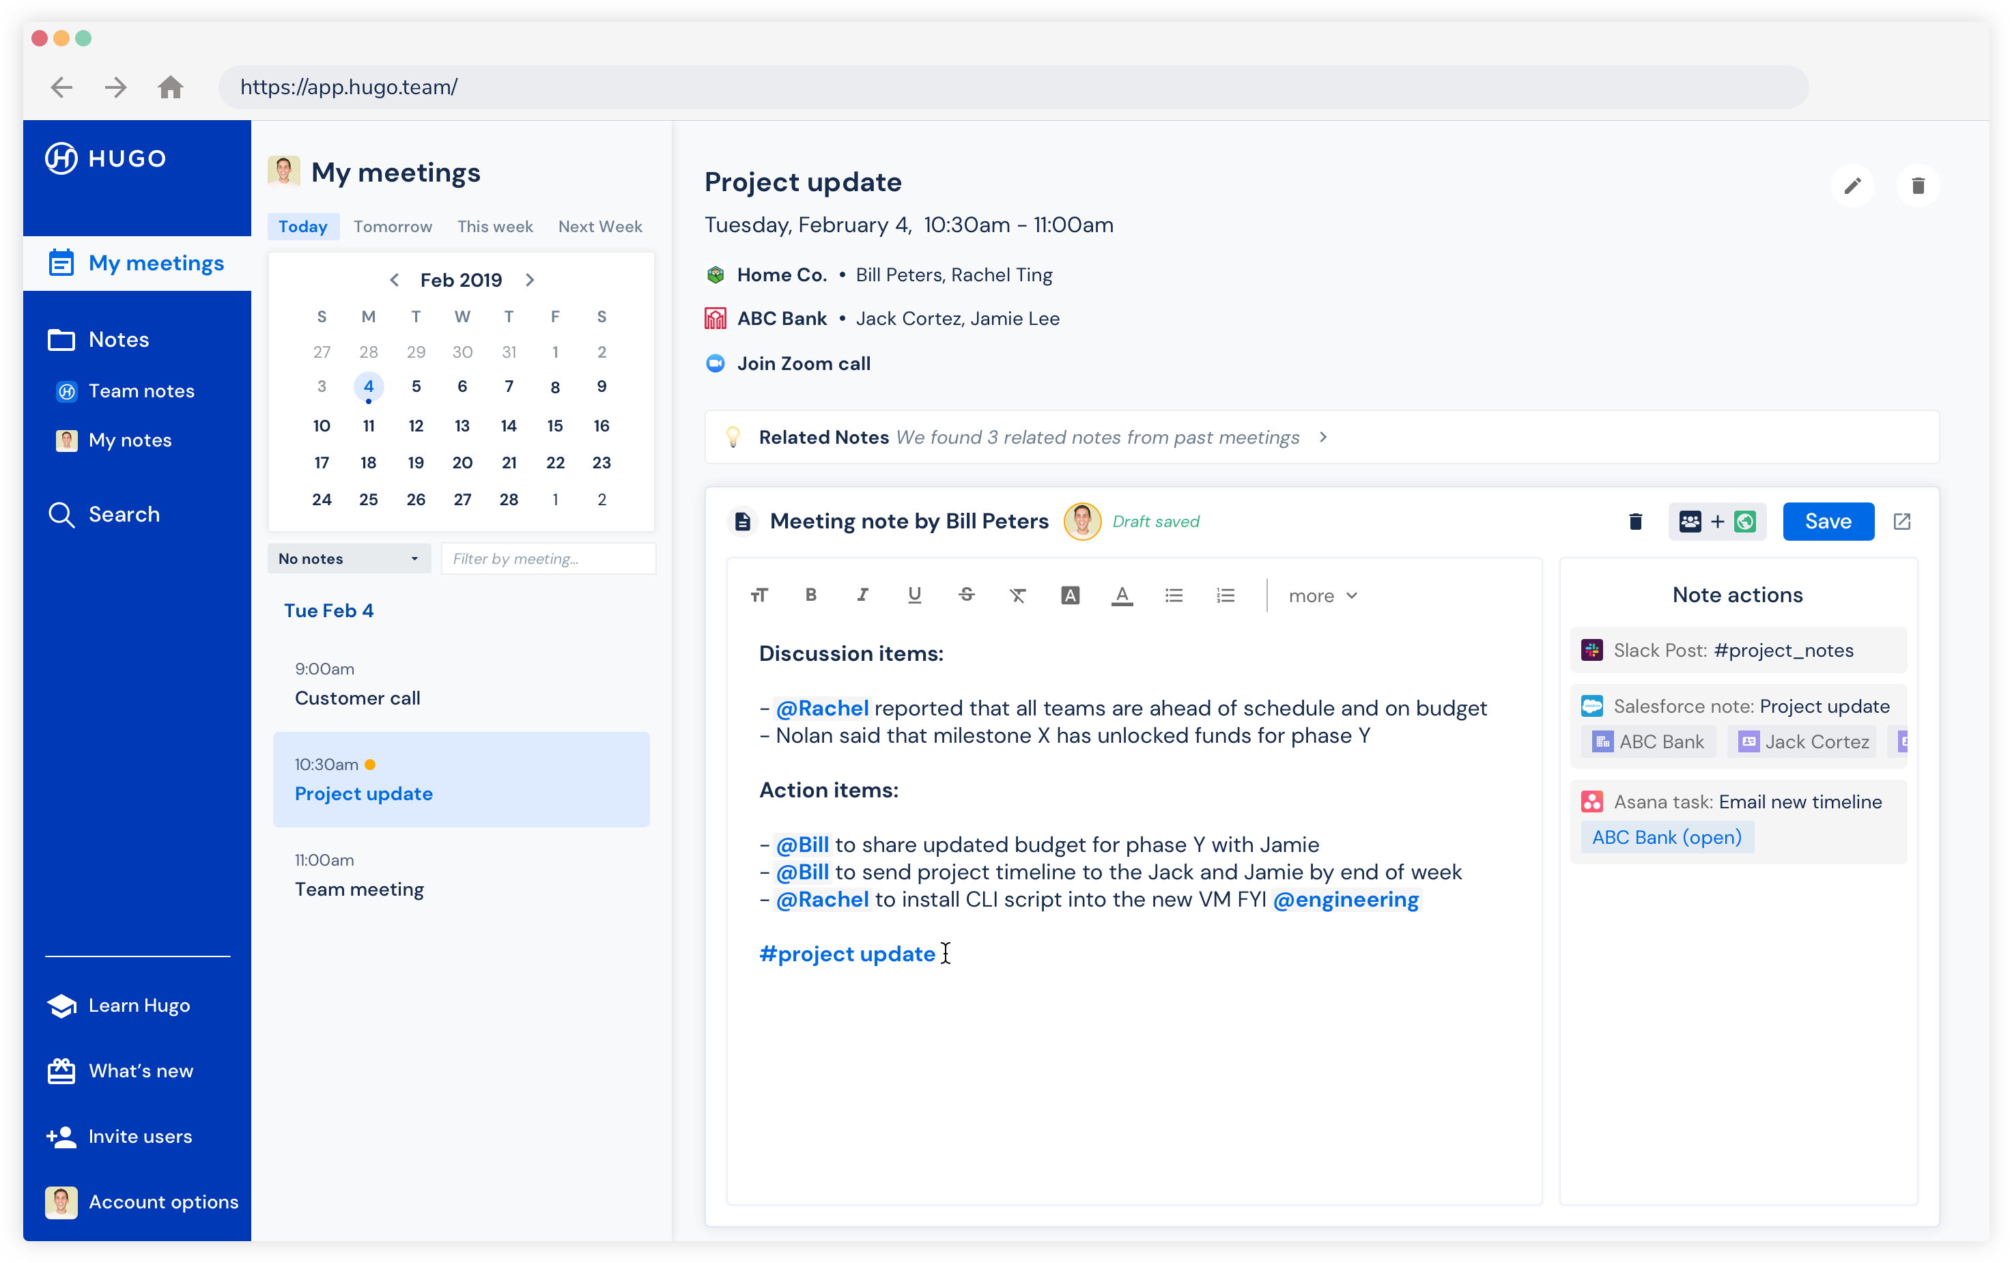The width and height of the screenshot is (2010, 1263).
Task: Click the bulleted list icon
Action: [1174, 595]
